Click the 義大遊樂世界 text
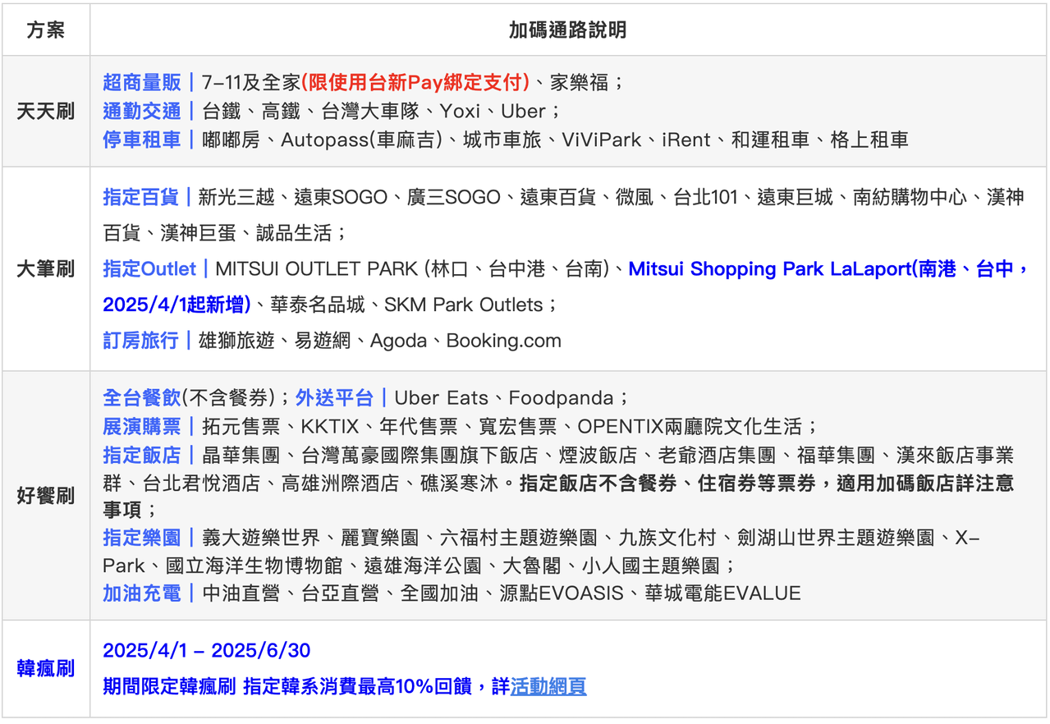Image resolution: width=1050 pixels, height=724 pixels. coord(261,538)
